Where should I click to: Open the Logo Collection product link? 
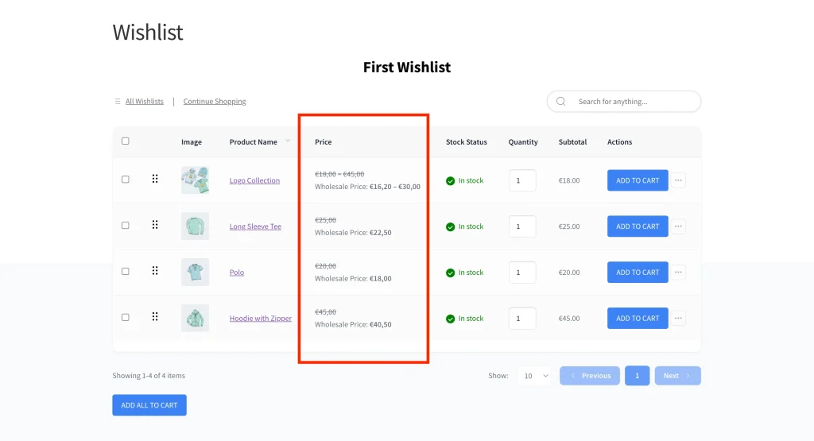(254, 180)
